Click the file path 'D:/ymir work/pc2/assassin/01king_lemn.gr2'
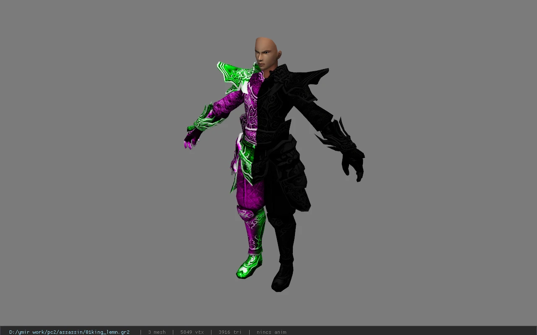This screenshot has width=537, height=335. [x=69, y=332]
